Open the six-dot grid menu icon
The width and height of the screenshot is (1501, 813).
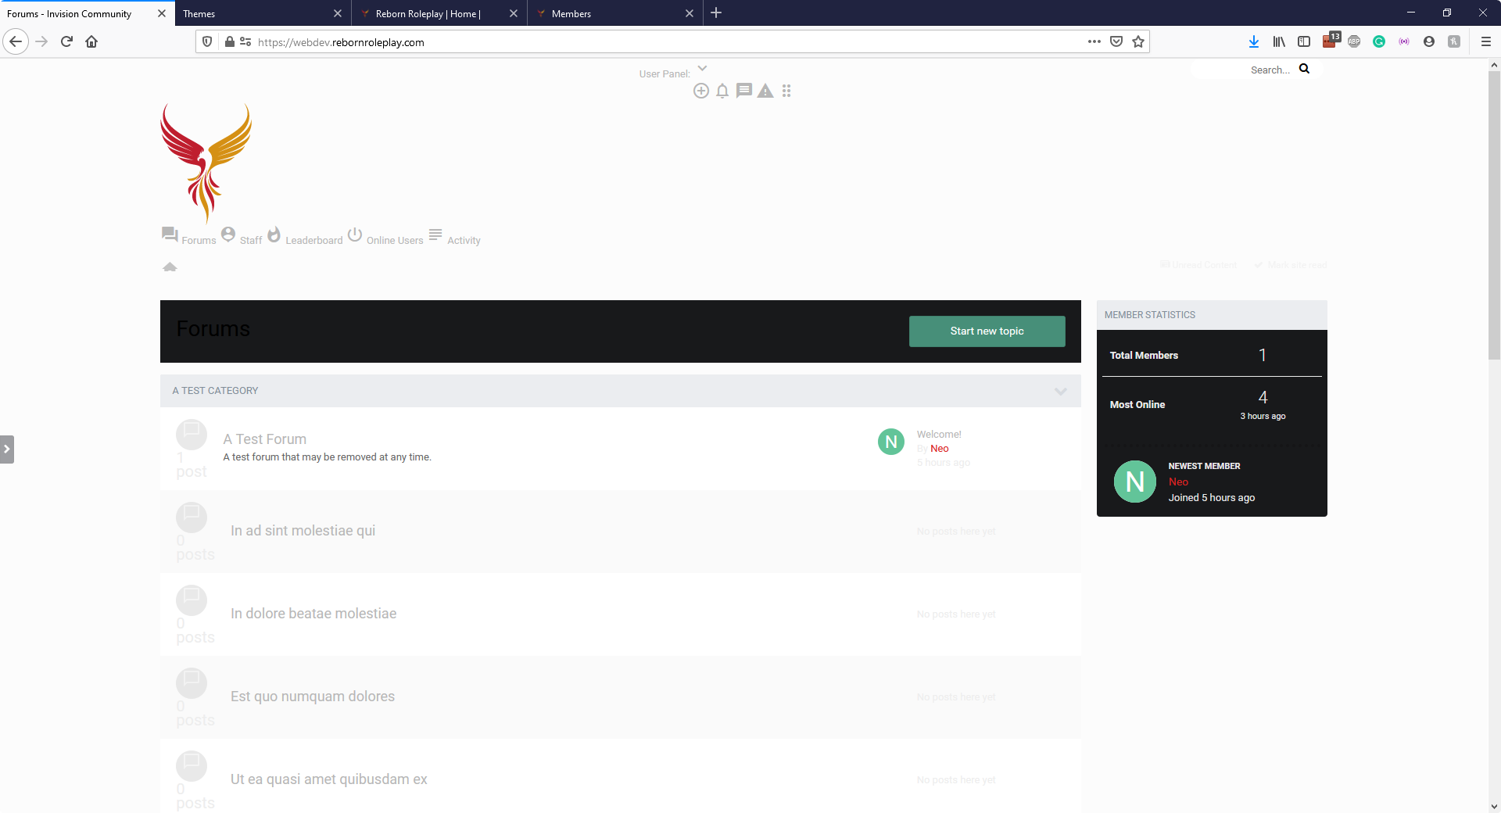(786, 91)
